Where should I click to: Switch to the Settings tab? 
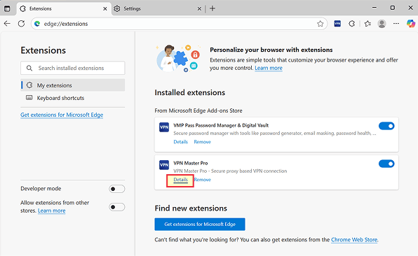click(158, 9)
